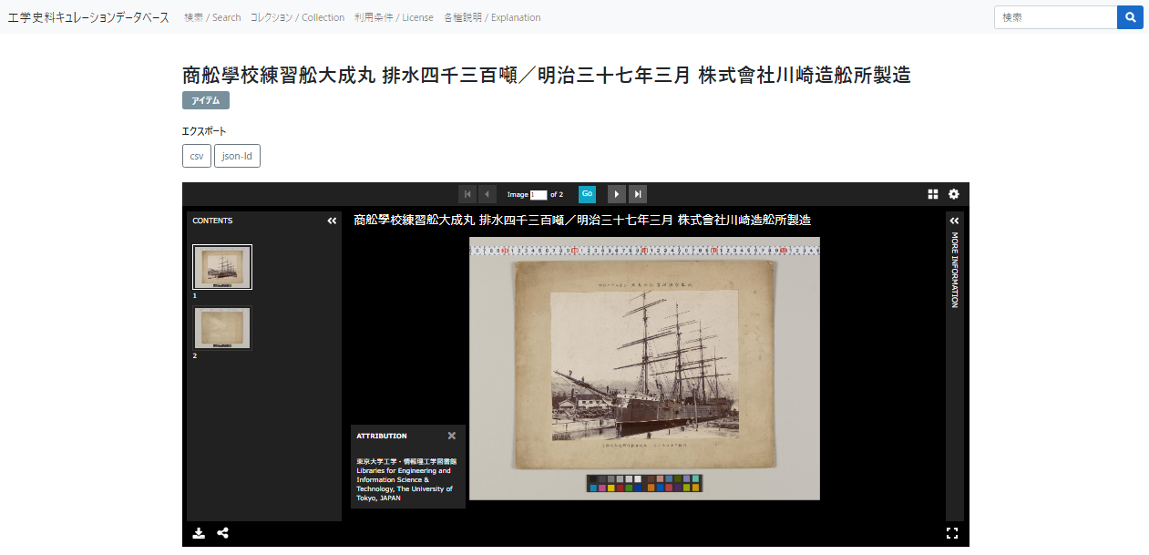The width and height of the screenshot is (1149, 555).
Task: Select thumbnail 2 in the Contents panel
Action: point(222,328)
